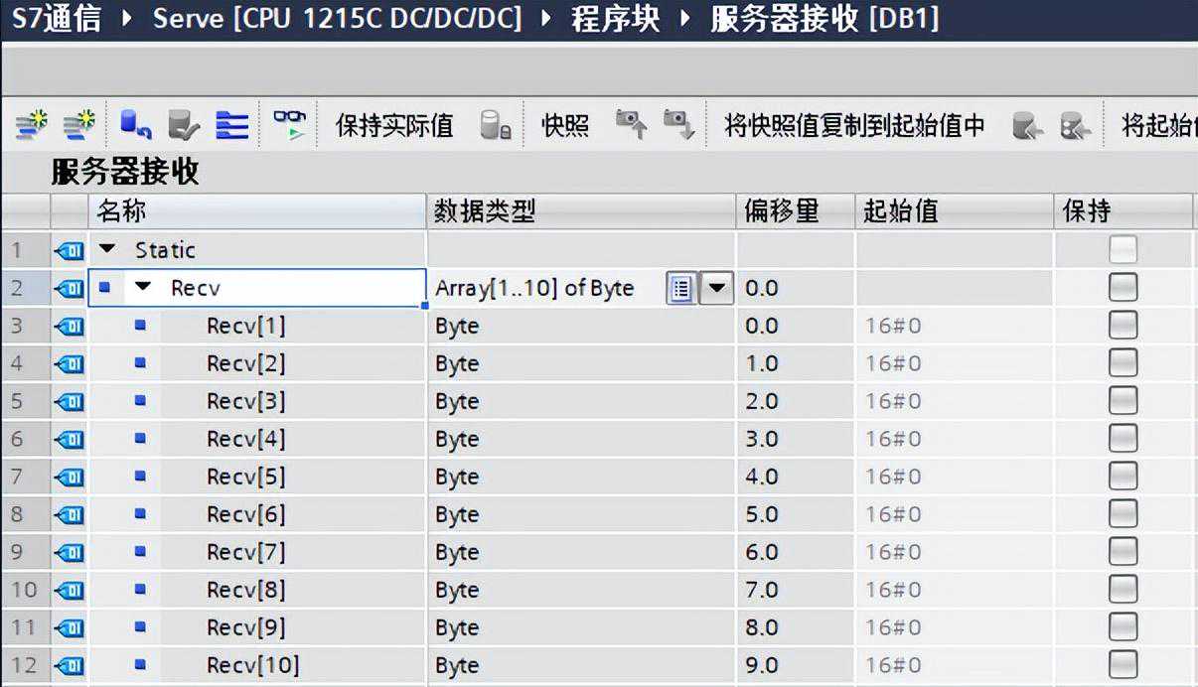Collapse the Recv array node
The image size is (1198, 687).
pos(143,288)
